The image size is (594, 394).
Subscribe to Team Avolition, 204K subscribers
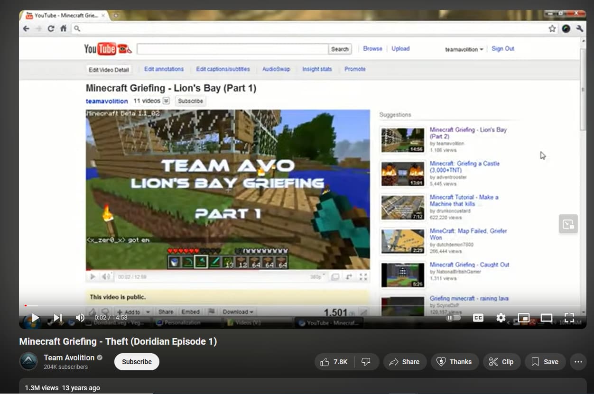[x=137, y=362]
